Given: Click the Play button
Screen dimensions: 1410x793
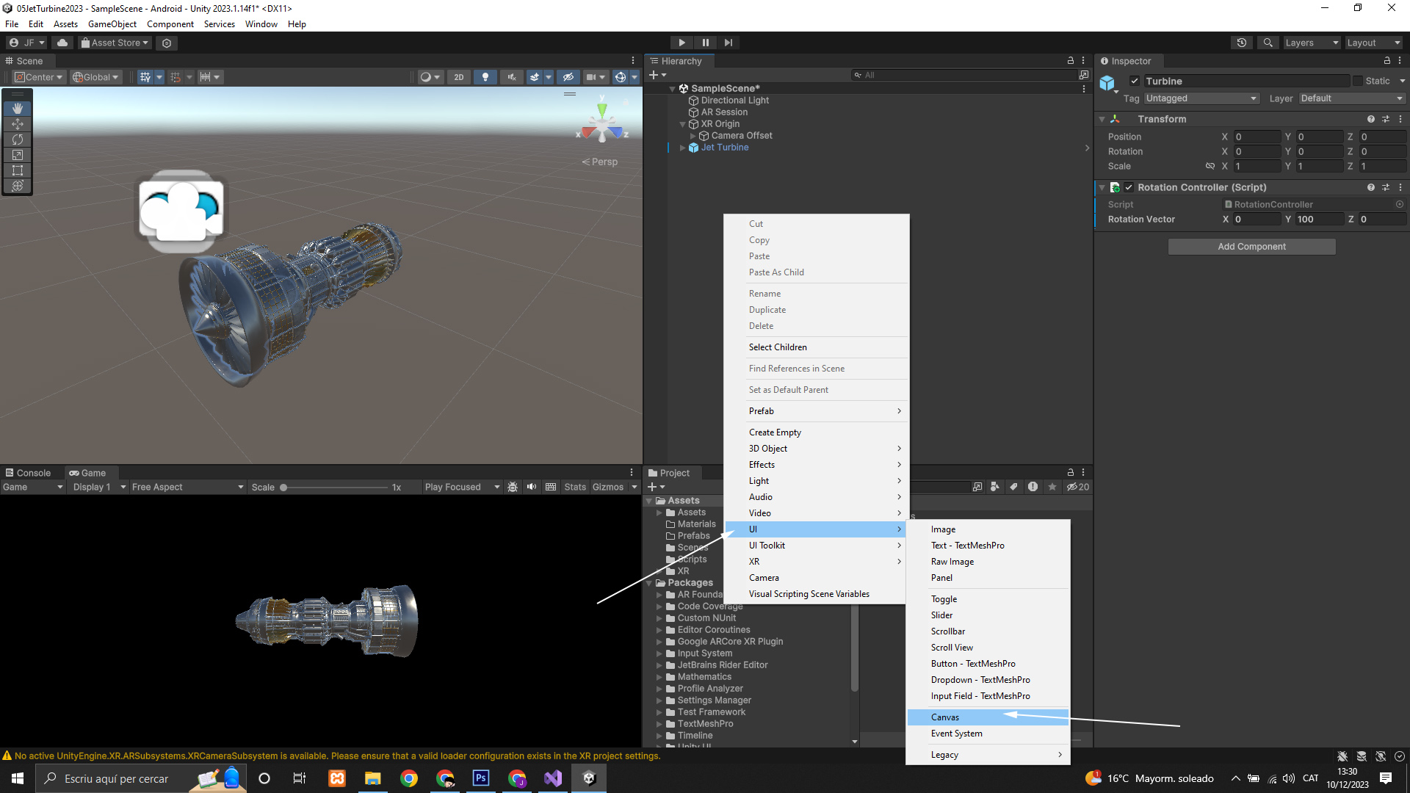Looking at the screenshot, I should pyautogui.click(x=681, y=43).
